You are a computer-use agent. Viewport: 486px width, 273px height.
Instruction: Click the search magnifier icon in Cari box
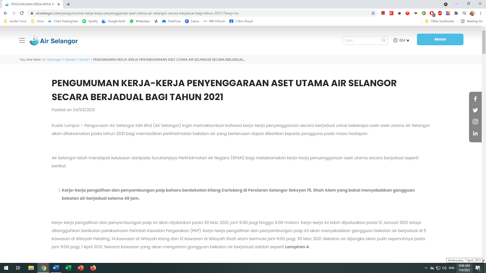click(384, 40)
